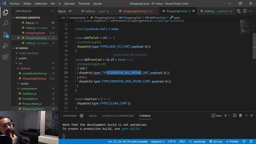
Task: Open the Search view in activity bar
Action: pyautogui.click(x=5, y=23)
